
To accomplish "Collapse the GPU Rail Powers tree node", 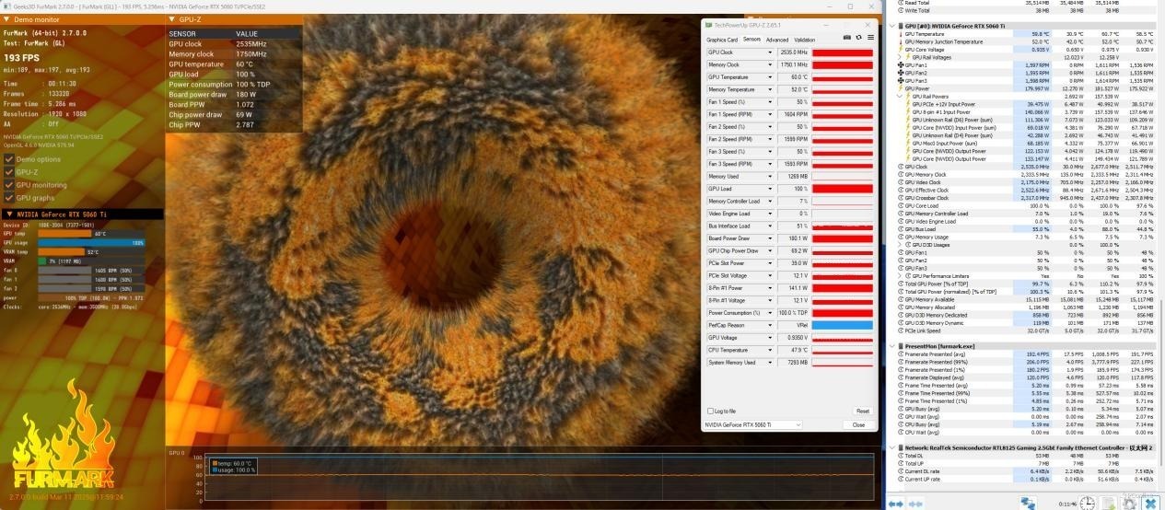I will 900,96.
